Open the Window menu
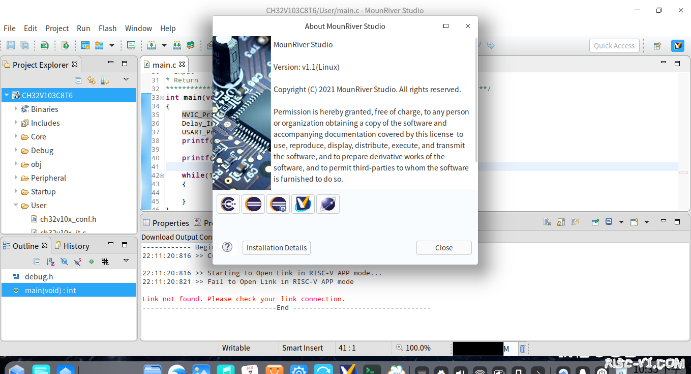Screen dimensions: 691x374 138,28
